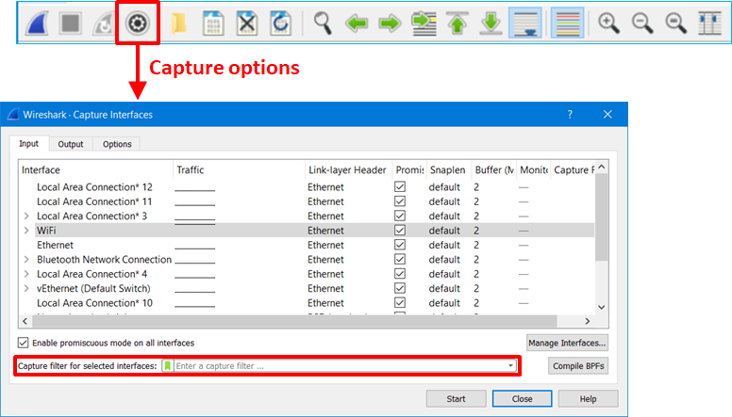Start capture with the shark fin icon
The width and height of the screenshot is (732, 417).
pos(37,23)
